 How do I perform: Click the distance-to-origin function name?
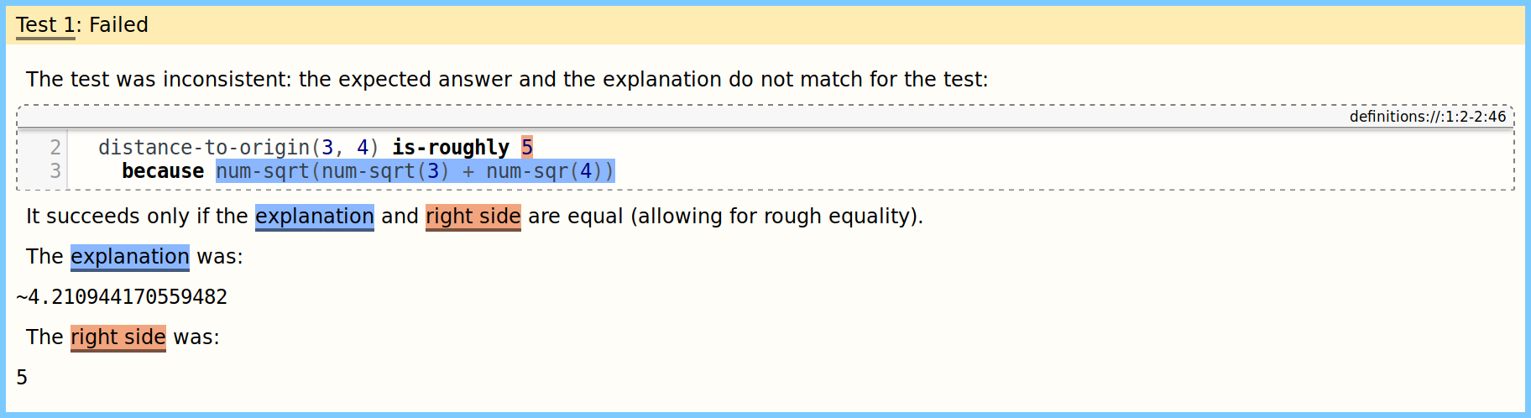pyautogui.click(x=203, y=148)
